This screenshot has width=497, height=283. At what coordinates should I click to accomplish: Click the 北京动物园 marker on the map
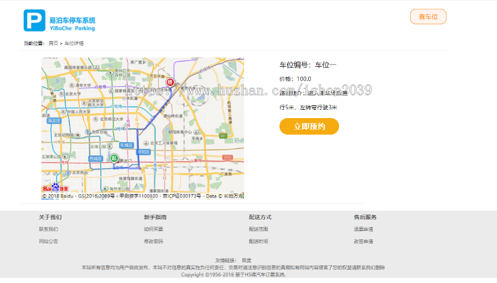pyautogui.click(x=77, y=135)
